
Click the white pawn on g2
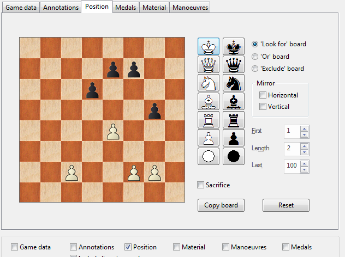[154, 172]
